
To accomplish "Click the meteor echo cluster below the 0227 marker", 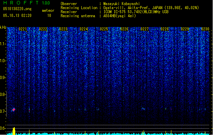I will tap(143, 109).
